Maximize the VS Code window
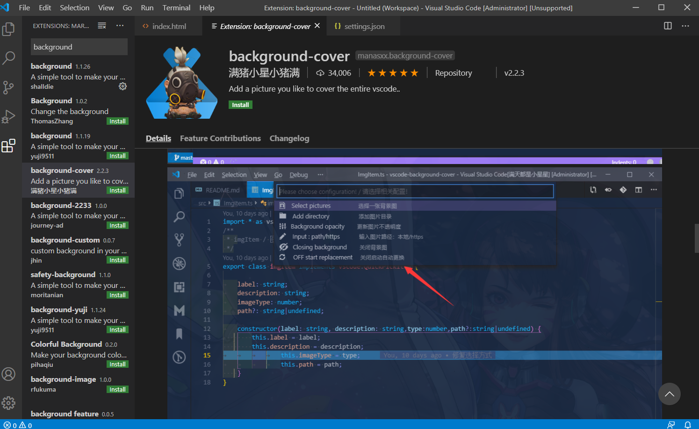This screenshot has width=699, height=429. pos(661,7)
